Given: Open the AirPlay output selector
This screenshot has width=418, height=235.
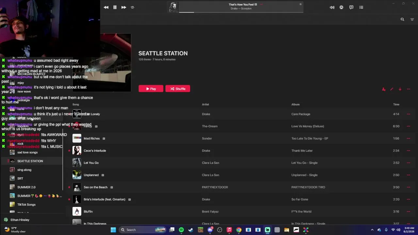Looking at the screenshot, I should pyautogui.click(x=341, y=7).
